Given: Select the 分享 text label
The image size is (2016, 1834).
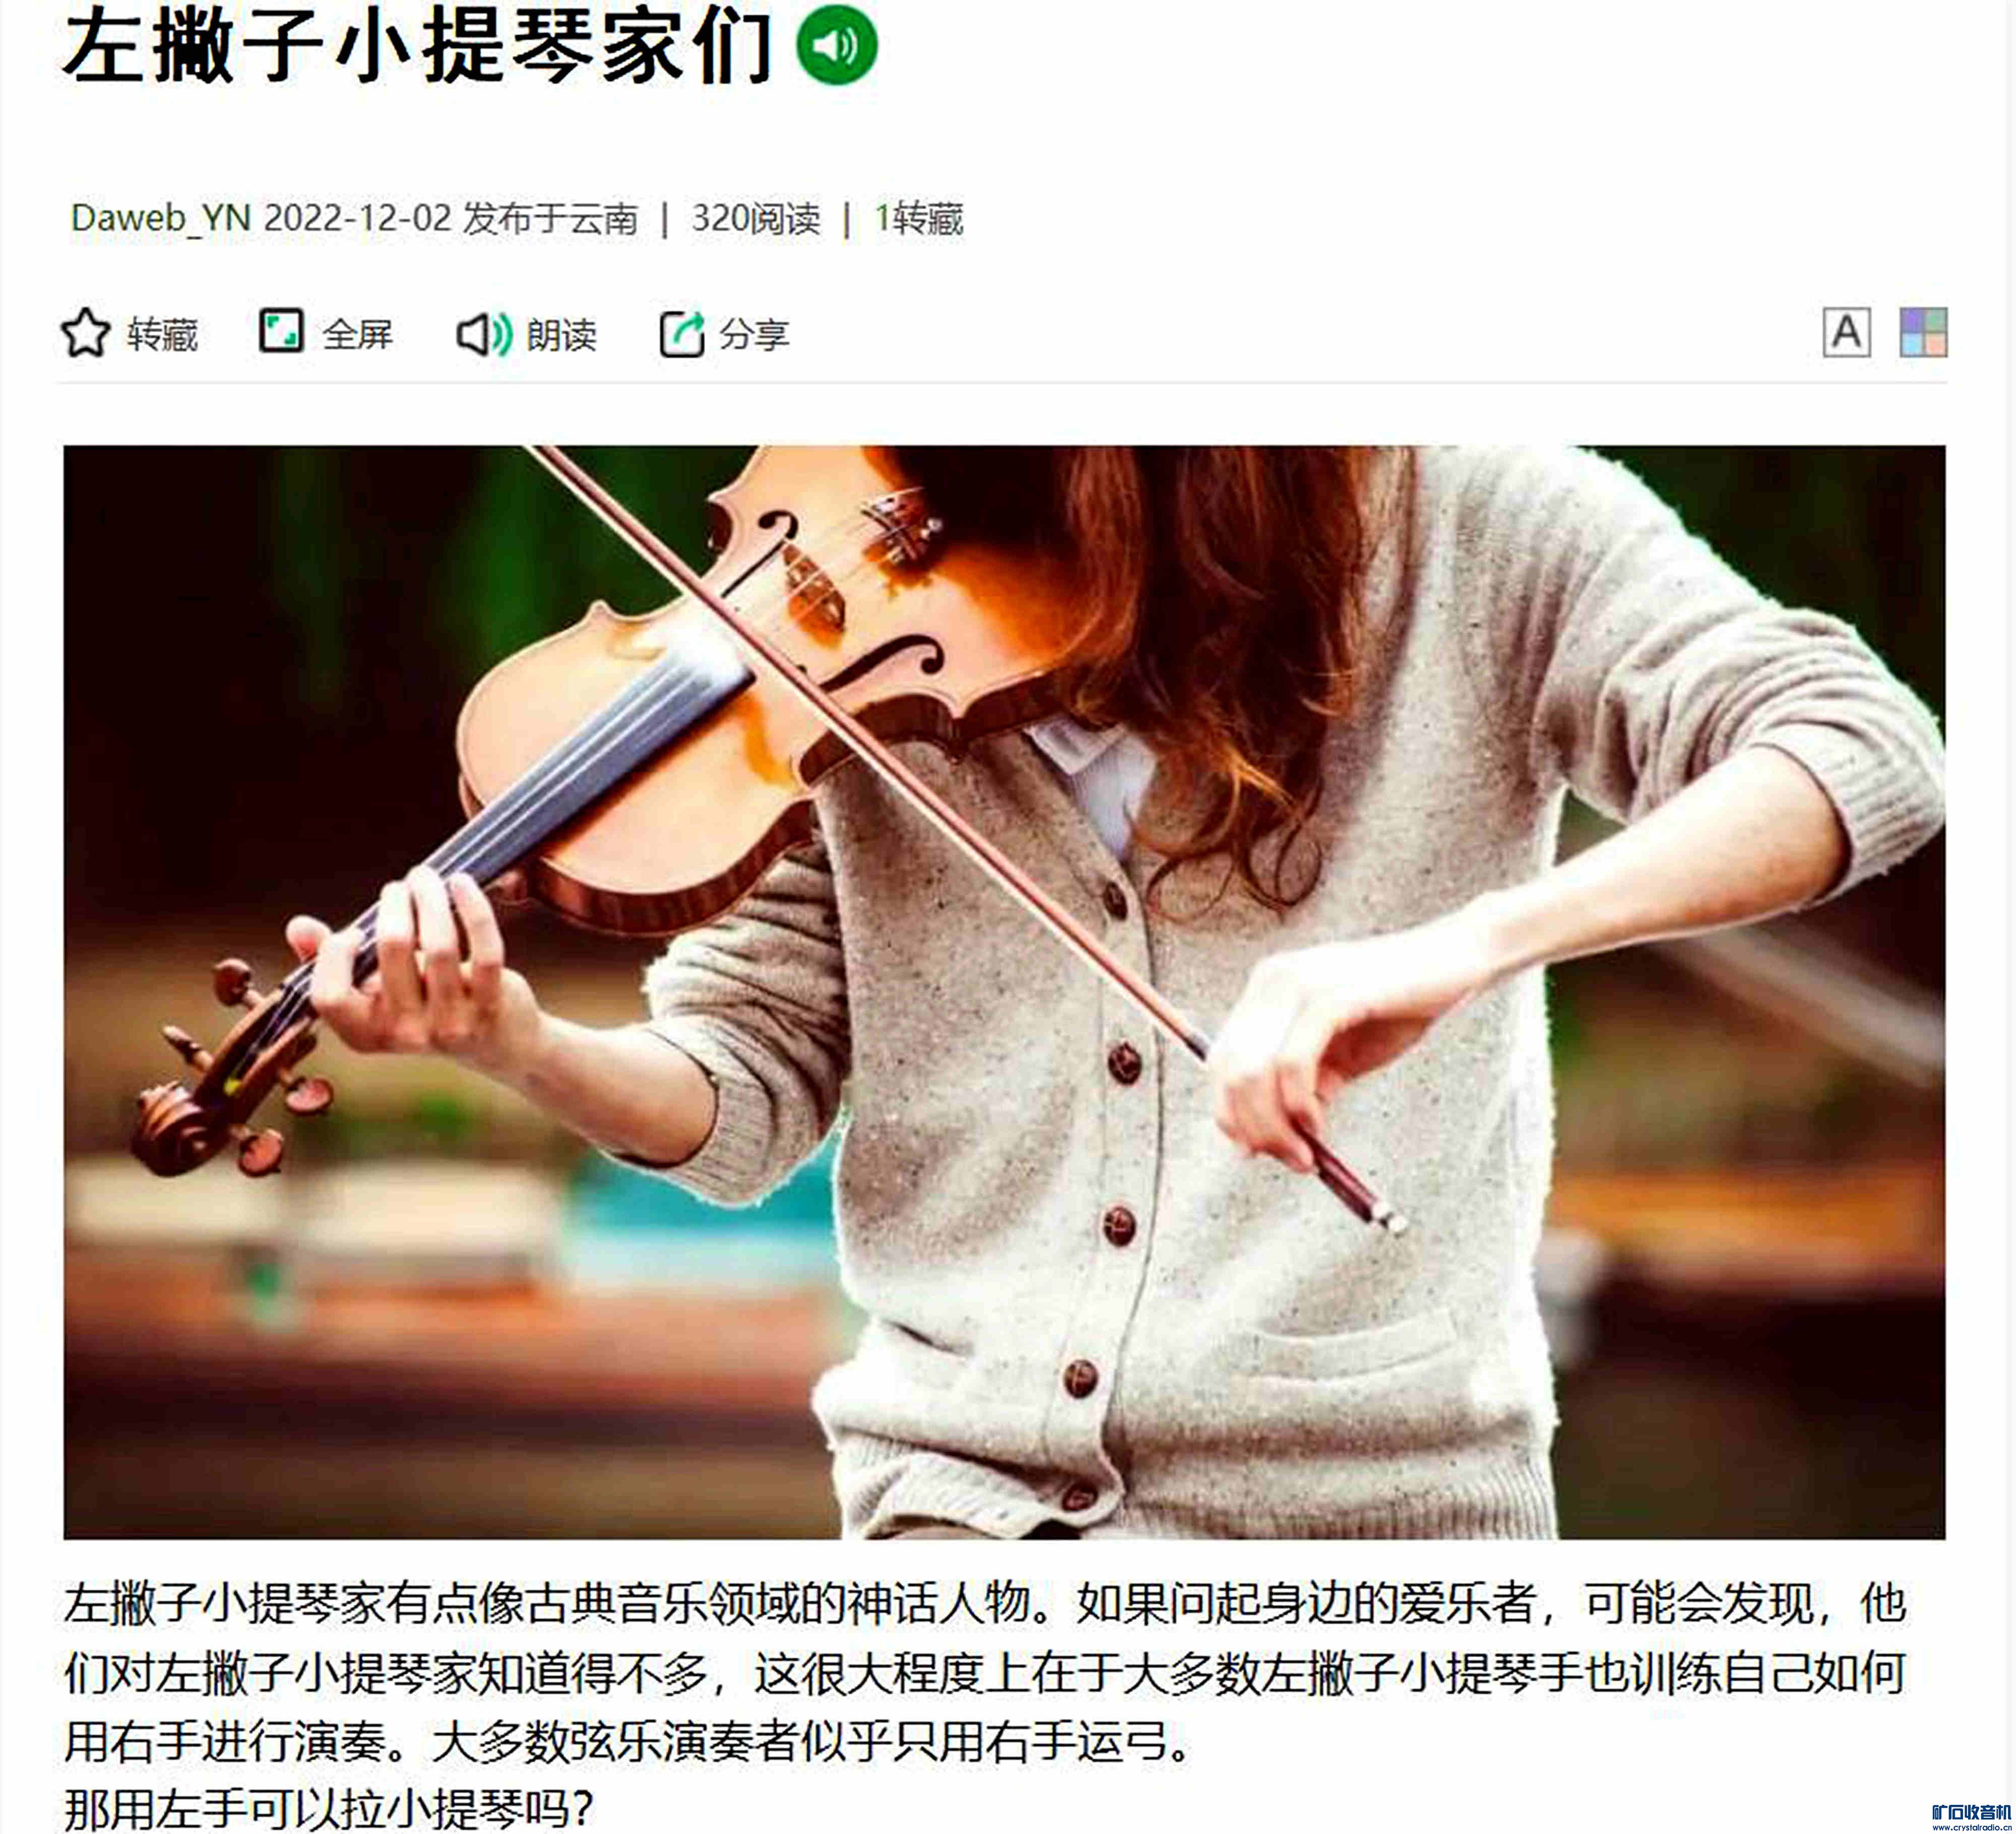Looking at the screenshot, I should (x=754, y=334).
